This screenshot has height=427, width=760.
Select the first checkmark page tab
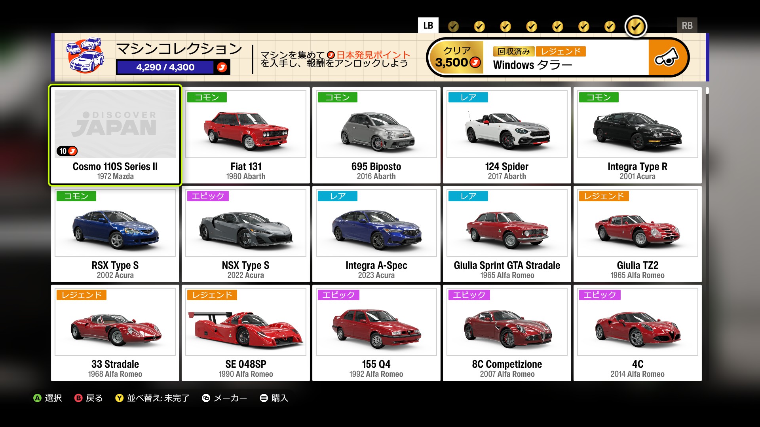pyautogui.click(x=453, y=26)
